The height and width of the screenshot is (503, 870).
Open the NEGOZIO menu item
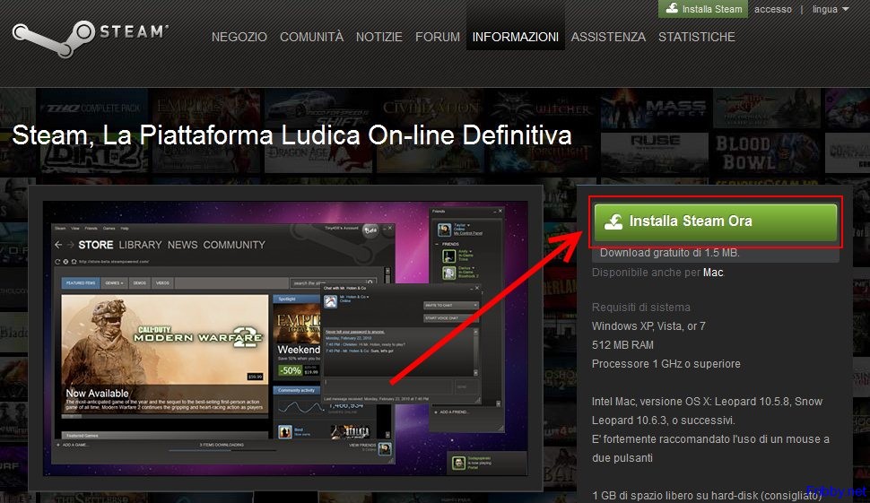point(239,37)
